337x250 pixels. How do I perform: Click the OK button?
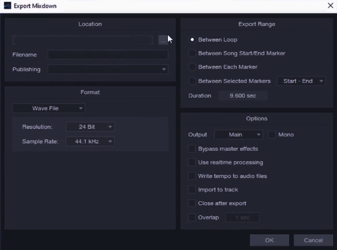(269, 241)
